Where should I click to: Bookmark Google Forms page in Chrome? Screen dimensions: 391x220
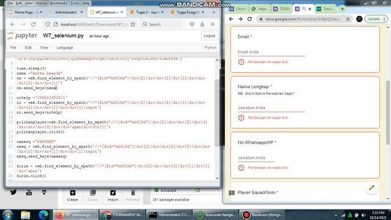(x=348, y=19)
